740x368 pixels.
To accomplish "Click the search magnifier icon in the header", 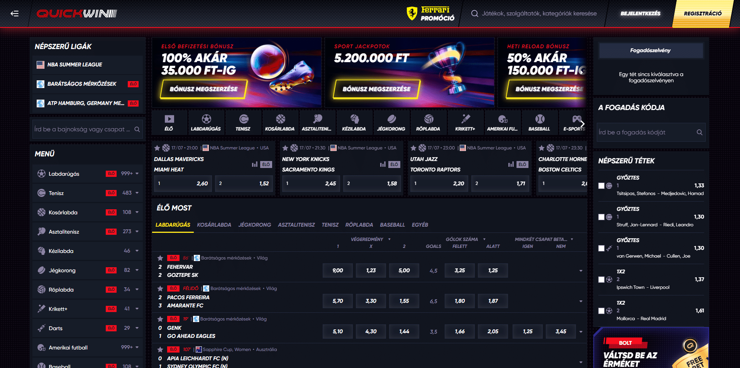I will coord(474,14).
